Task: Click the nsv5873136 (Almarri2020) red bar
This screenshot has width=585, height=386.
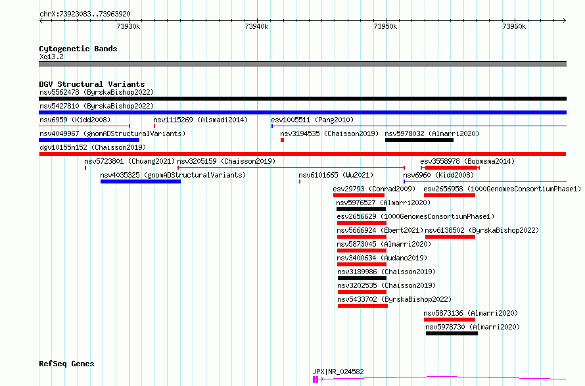Action: (x=450, y=320)
